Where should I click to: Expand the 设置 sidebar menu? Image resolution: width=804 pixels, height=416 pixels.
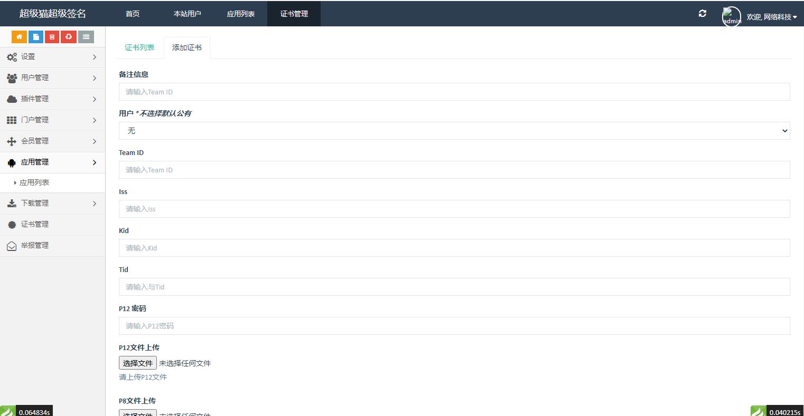tap(52, 57)
